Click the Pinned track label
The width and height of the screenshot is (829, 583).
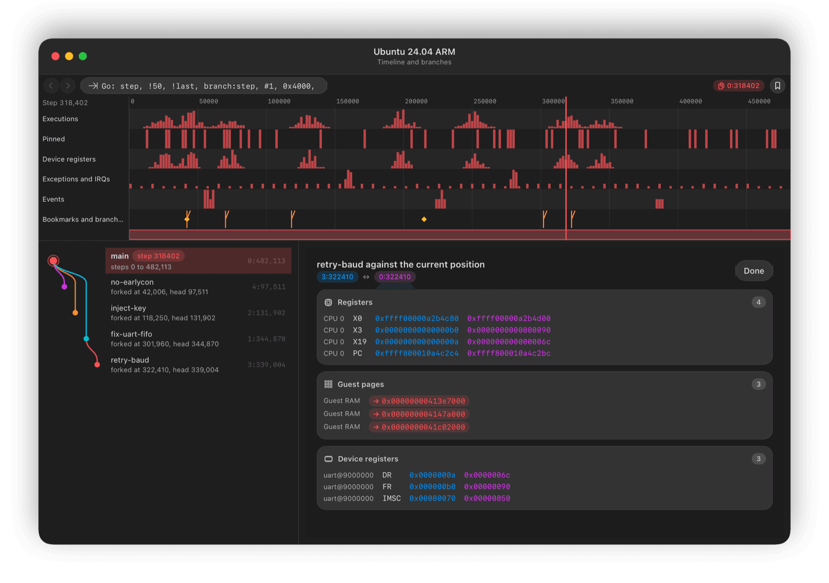[x=53, y=139]
